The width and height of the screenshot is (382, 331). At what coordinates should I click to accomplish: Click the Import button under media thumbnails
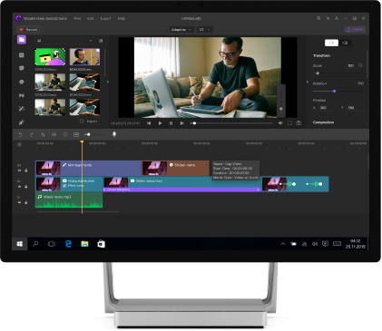[89, 122]
